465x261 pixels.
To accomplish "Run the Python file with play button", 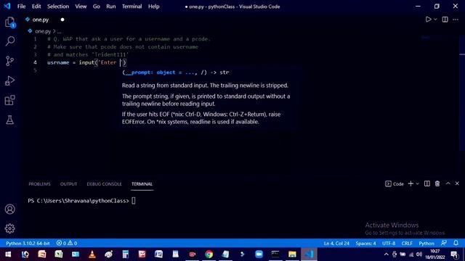I will point(428,20).
